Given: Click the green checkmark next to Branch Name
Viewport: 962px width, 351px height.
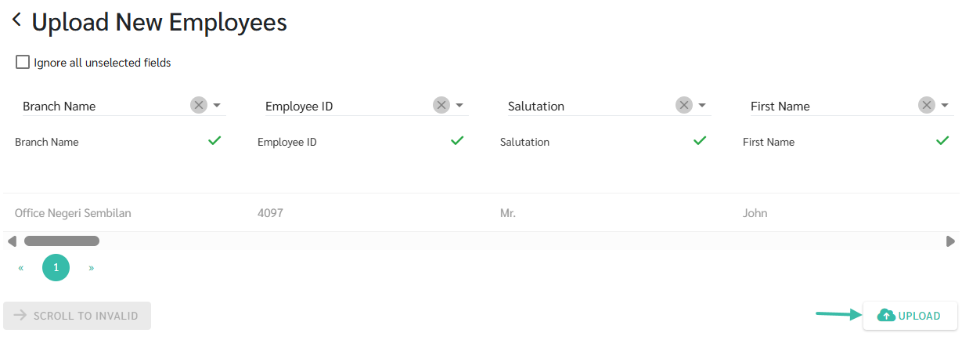Looking at the screenshot, I should (x=214, y=141).
